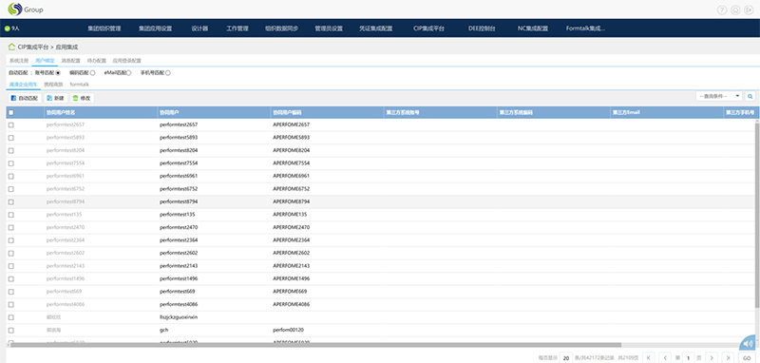Check the row with user gch checkbox
Viewport: 760px width, 363px height.
coord(11,330)
